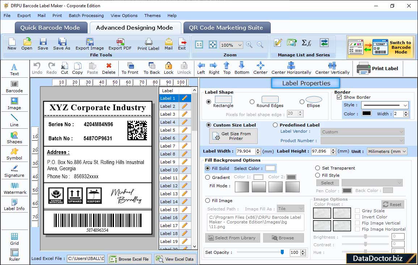
Task: Open the View Options menu
Action: [x=124, y=16]
